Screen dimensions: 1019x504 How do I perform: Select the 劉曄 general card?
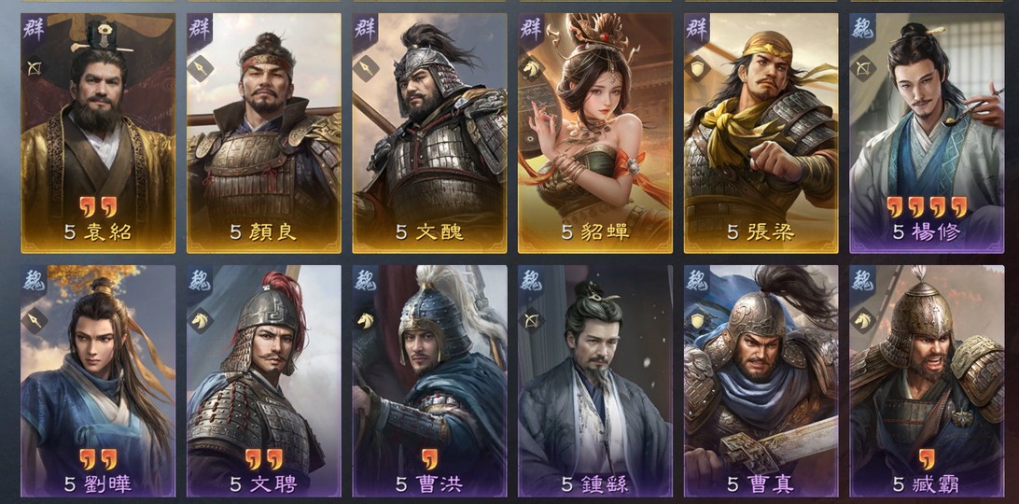point(98,381)
